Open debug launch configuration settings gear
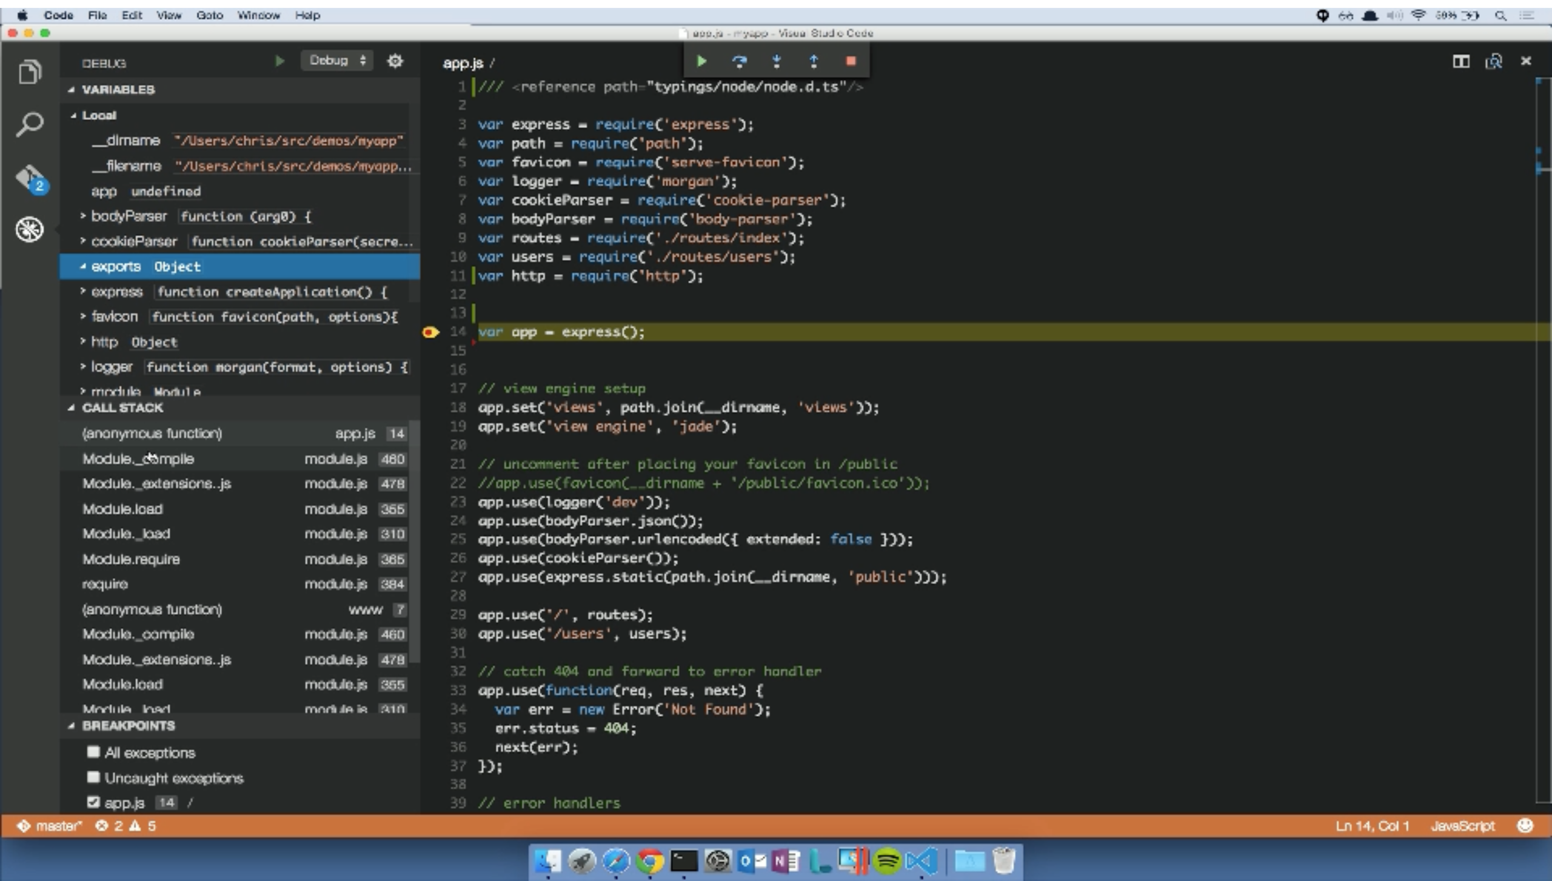1552x881 pixels. pos(395,61)
